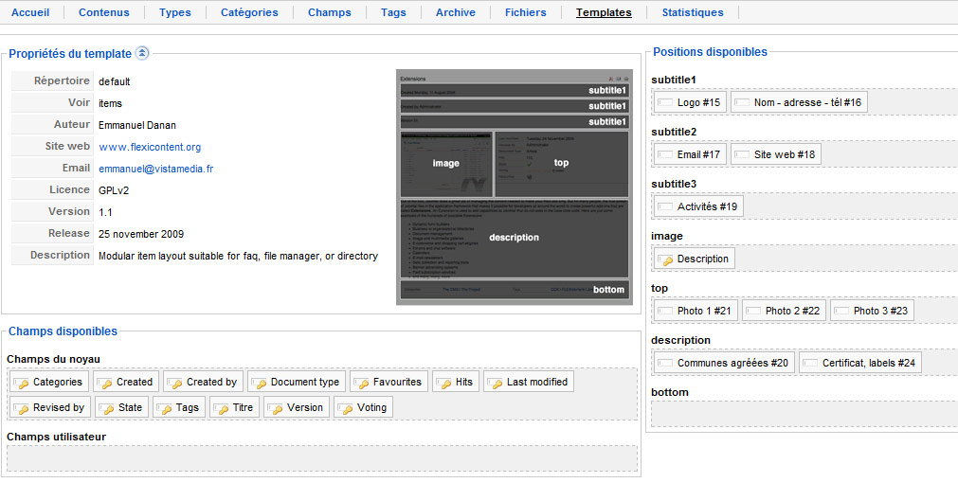Click the key icon on Categories field
Viewport: 958px width, 483px height.
point(23,383)
